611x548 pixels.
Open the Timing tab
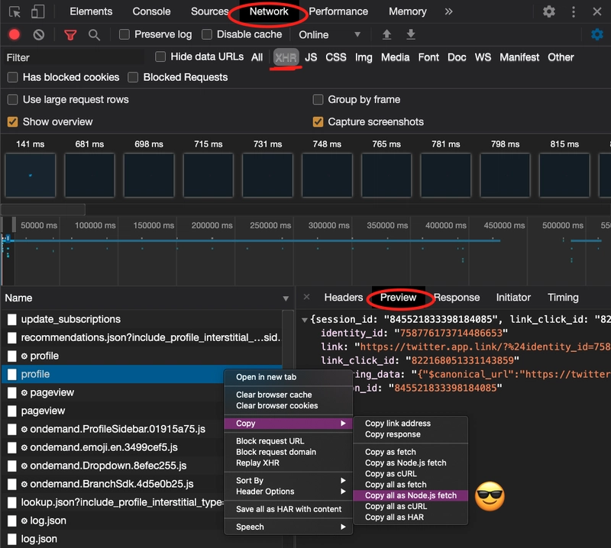(563, 298)
